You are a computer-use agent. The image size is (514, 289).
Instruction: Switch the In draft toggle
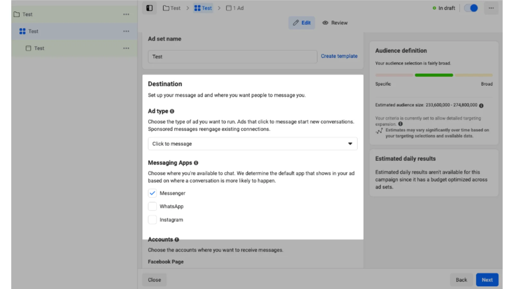(x=471, y=8)
